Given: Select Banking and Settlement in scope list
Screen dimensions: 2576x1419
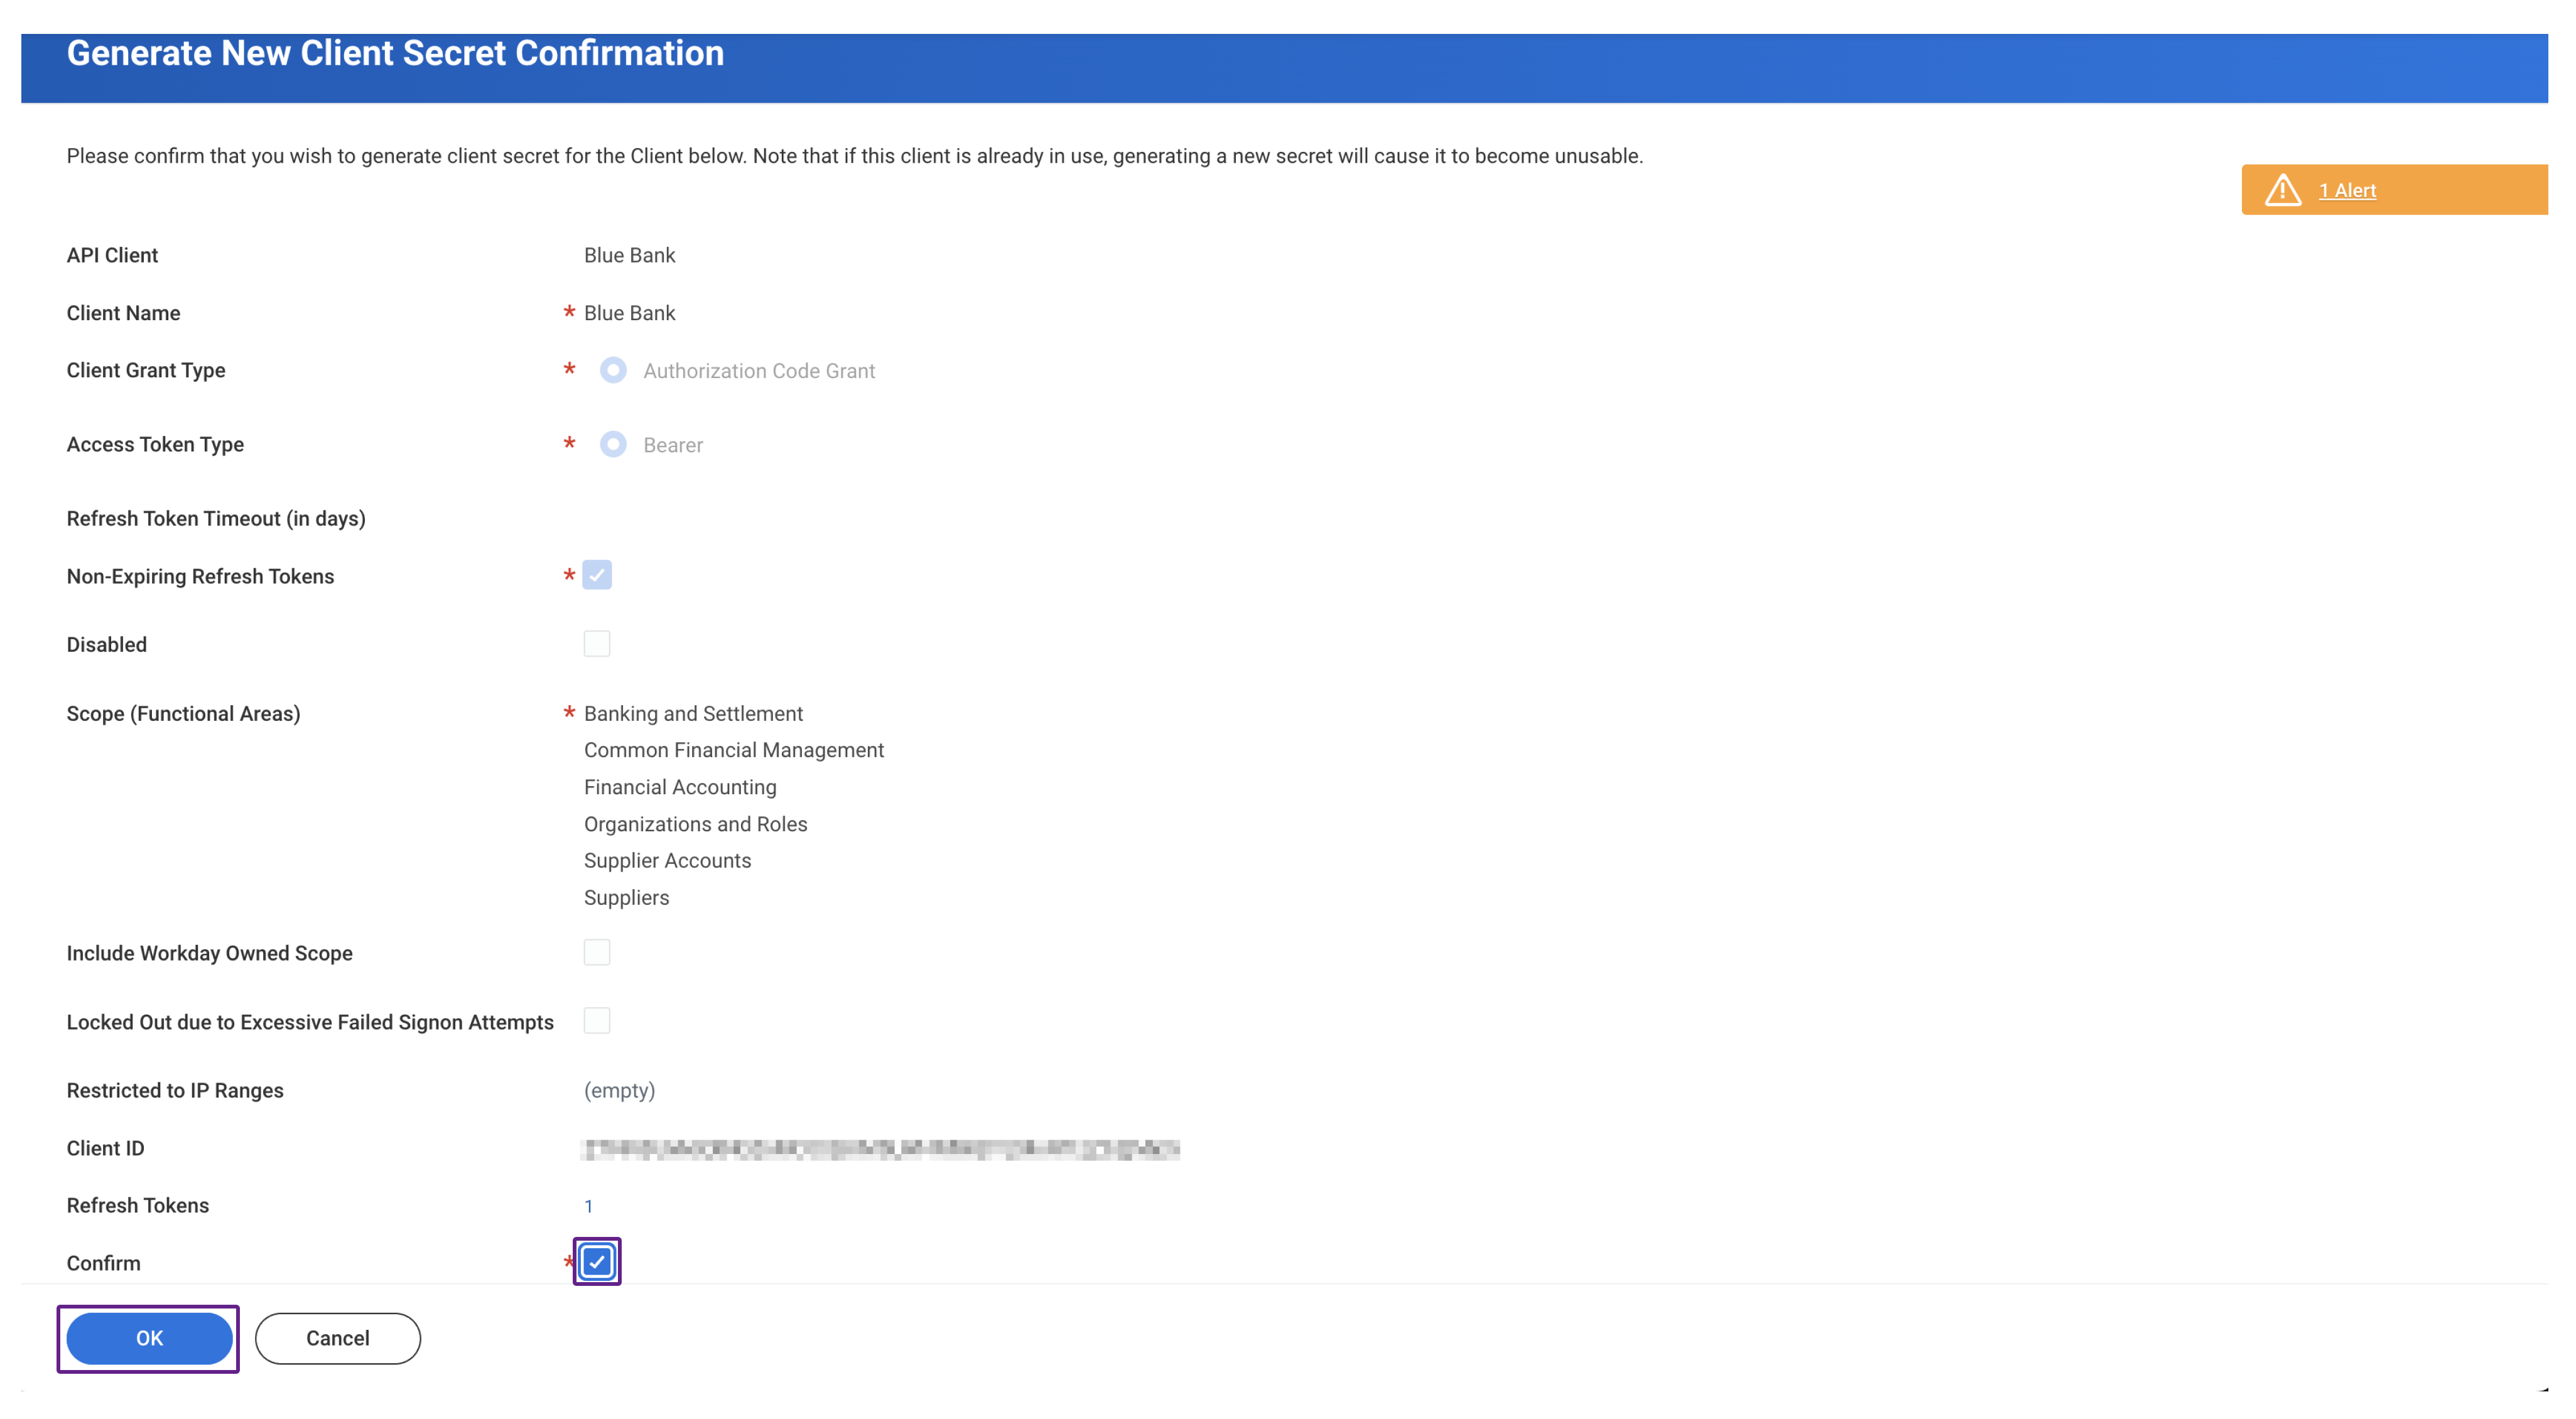Looking at the screenshot, I should coord(693,713).
